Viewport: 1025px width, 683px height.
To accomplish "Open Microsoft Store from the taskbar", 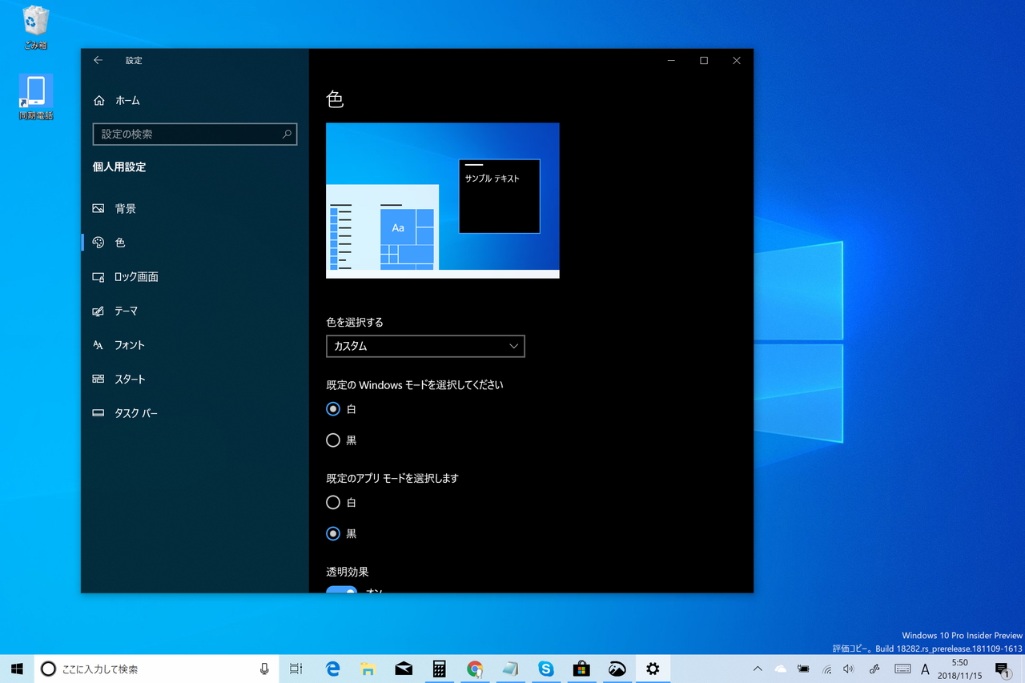I will (581, 669).
